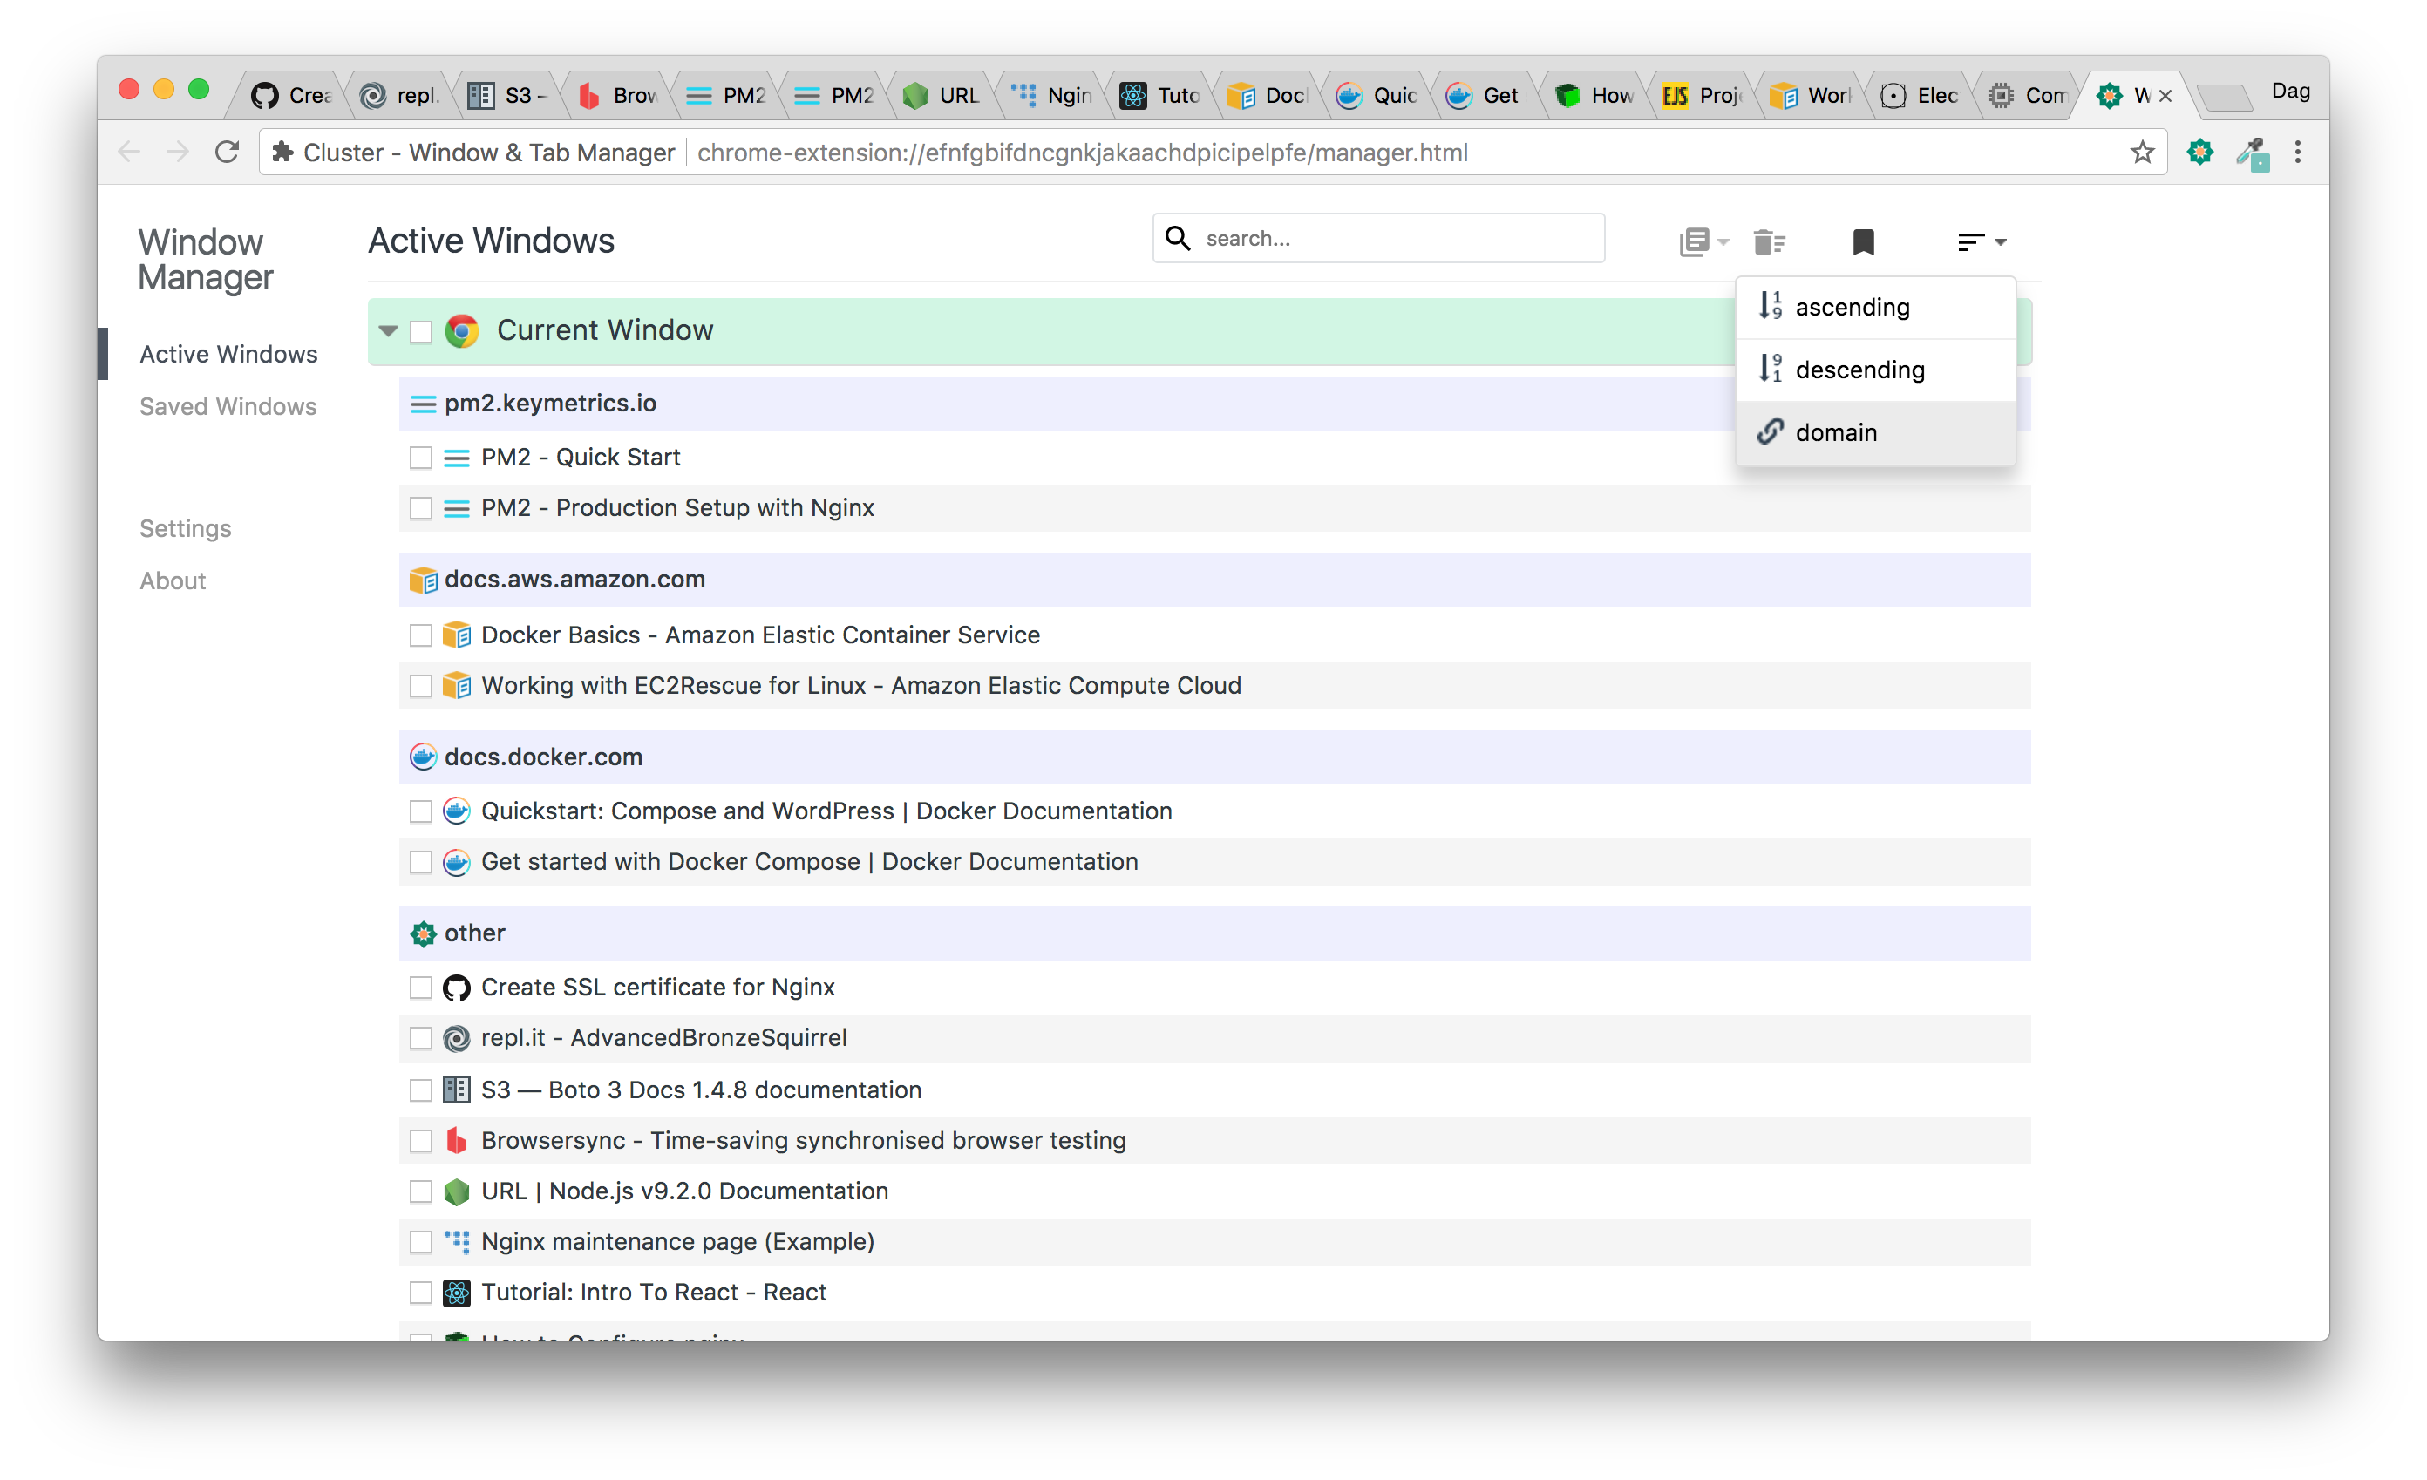Click into the search field
2427x1480 pixels.
[1378, 238]
